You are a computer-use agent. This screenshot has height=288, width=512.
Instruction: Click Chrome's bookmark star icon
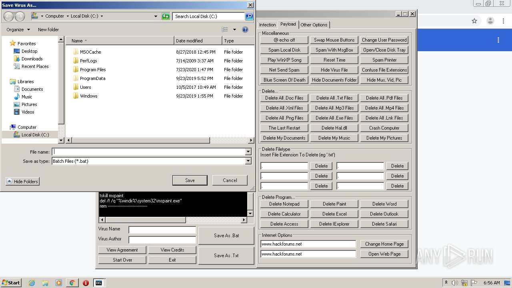[x=474, y=21]
